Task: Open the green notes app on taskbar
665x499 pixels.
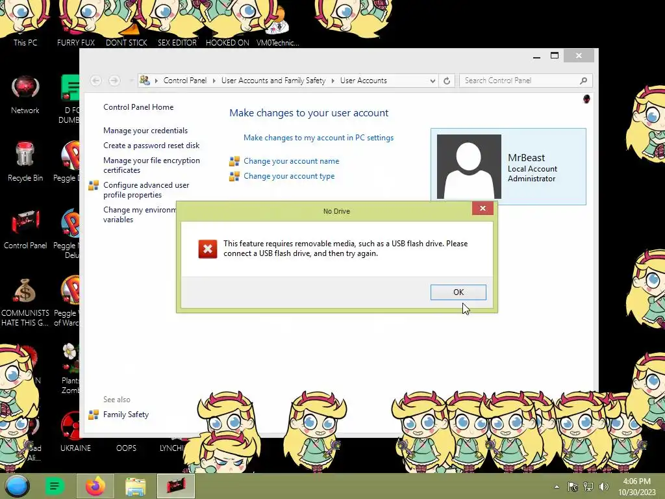Action: point(55,486)
